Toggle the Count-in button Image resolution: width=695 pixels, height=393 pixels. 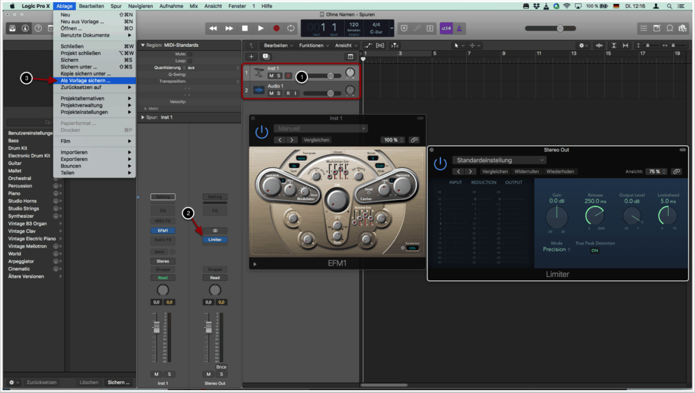[446, 29]
